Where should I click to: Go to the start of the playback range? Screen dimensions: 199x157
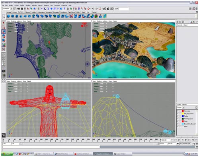tap(176, 140)
